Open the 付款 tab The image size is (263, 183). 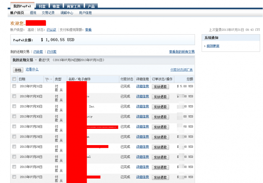point(42,6)
